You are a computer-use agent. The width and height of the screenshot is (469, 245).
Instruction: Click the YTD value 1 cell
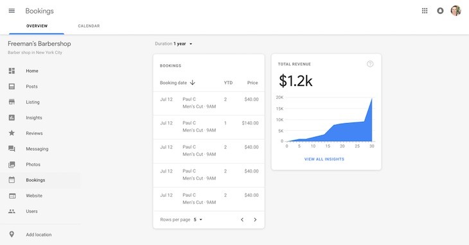[x=226, y=123]
